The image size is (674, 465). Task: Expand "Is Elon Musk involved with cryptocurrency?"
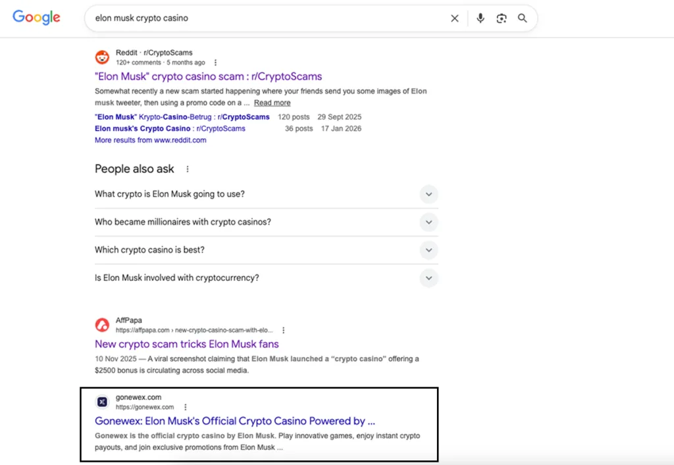(x=428, y=278)
